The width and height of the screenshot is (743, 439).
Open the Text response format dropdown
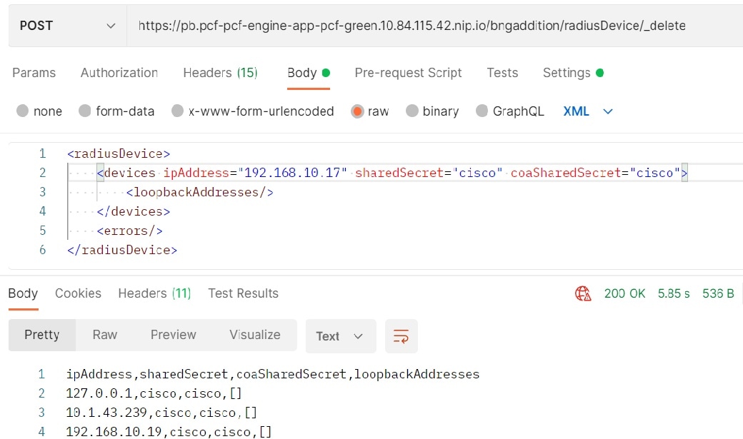click(340, 336)
